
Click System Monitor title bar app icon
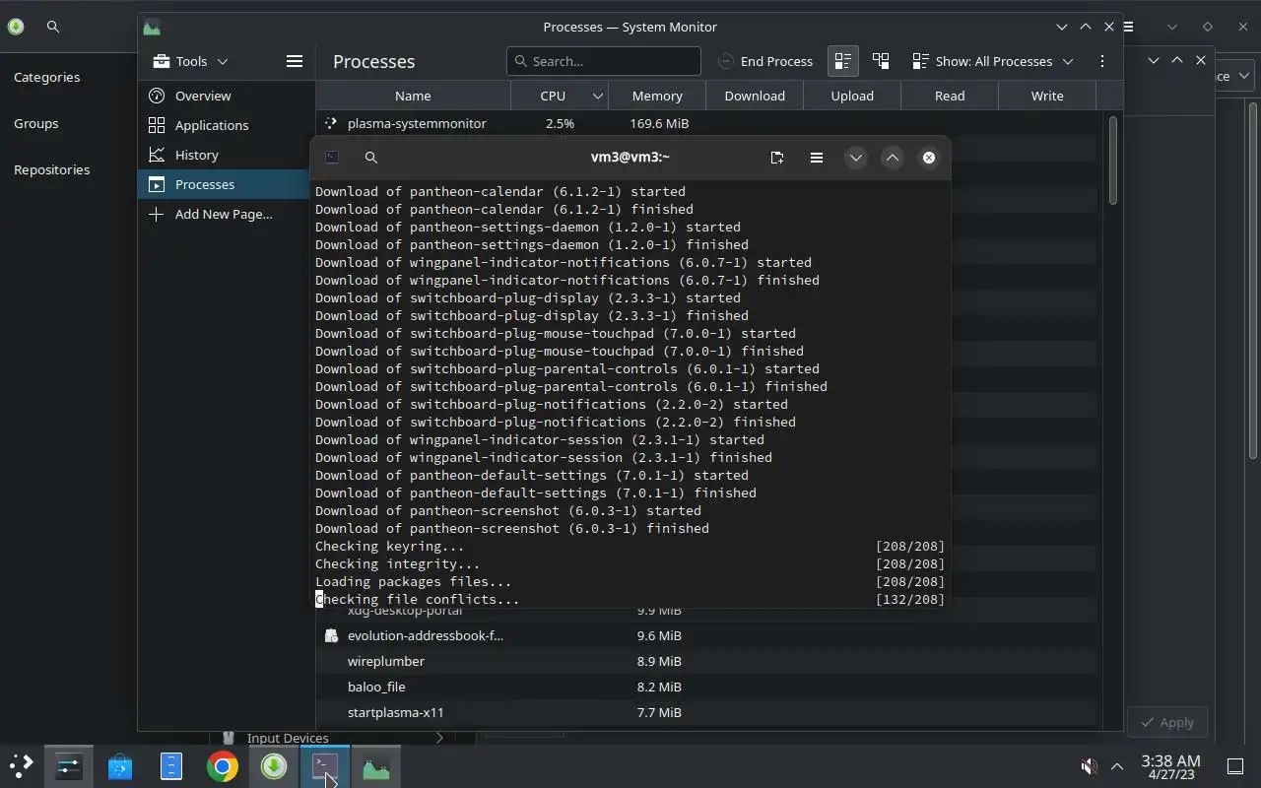[152, 28]
